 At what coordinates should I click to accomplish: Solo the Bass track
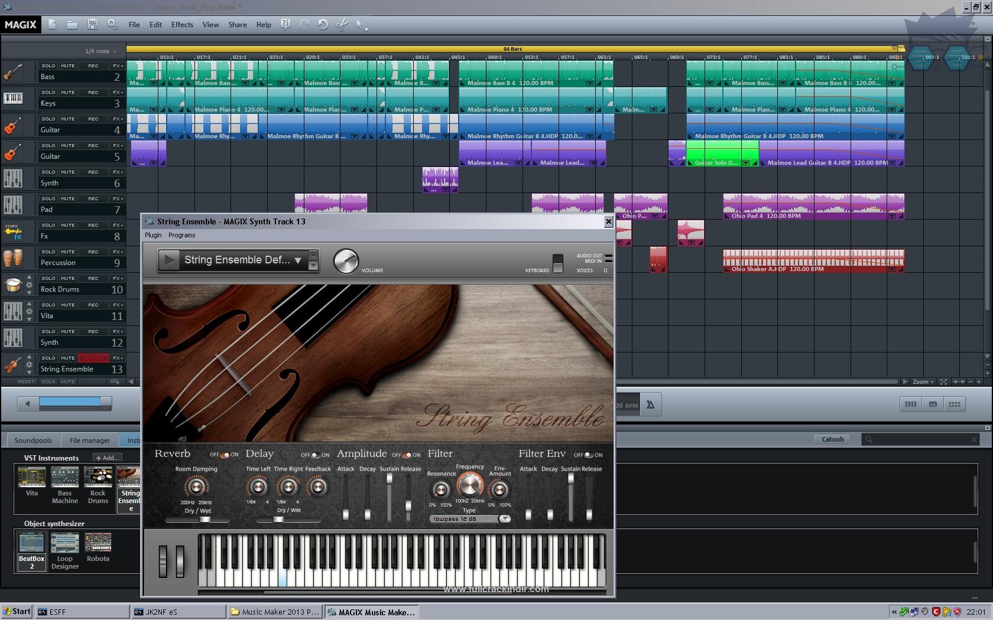pyautogui.click(x=48, y=66)
